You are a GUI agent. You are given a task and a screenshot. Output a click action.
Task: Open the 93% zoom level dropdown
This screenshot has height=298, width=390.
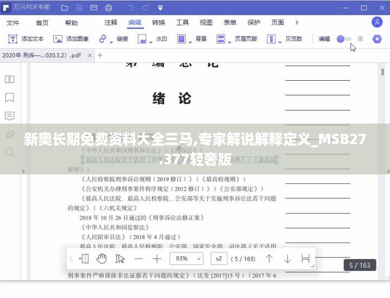click(x=186, y=258)
